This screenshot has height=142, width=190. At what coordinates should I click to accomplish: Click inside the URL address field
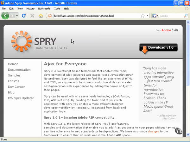[95, 15]
